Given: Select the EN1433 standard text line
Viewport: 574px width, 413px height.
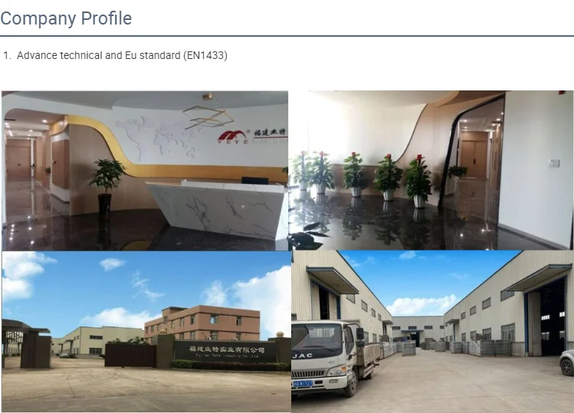Looking at the screenshot, I should click(115, 55).
